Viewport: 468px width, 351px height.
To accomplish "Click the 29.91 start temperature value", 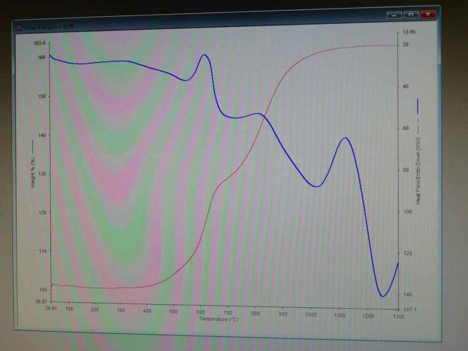I will coord(51,308).
